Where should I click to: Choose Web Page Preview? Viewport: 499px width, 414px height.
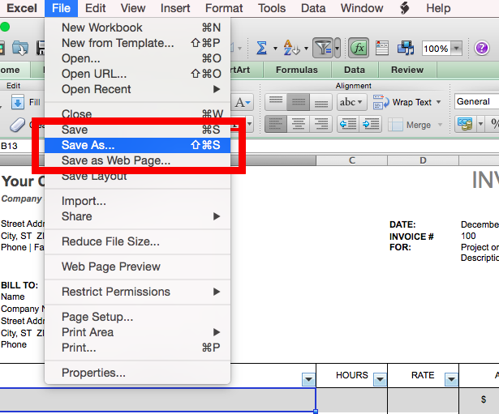tap(137, 267)
